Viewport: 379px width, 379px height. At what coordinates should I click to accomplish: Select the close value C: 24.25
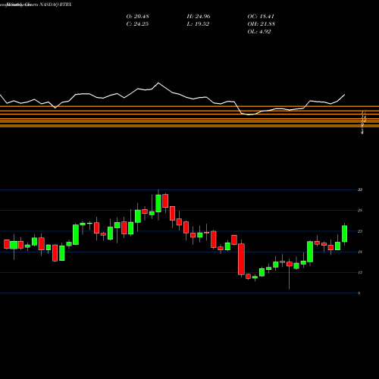[137, 24]
